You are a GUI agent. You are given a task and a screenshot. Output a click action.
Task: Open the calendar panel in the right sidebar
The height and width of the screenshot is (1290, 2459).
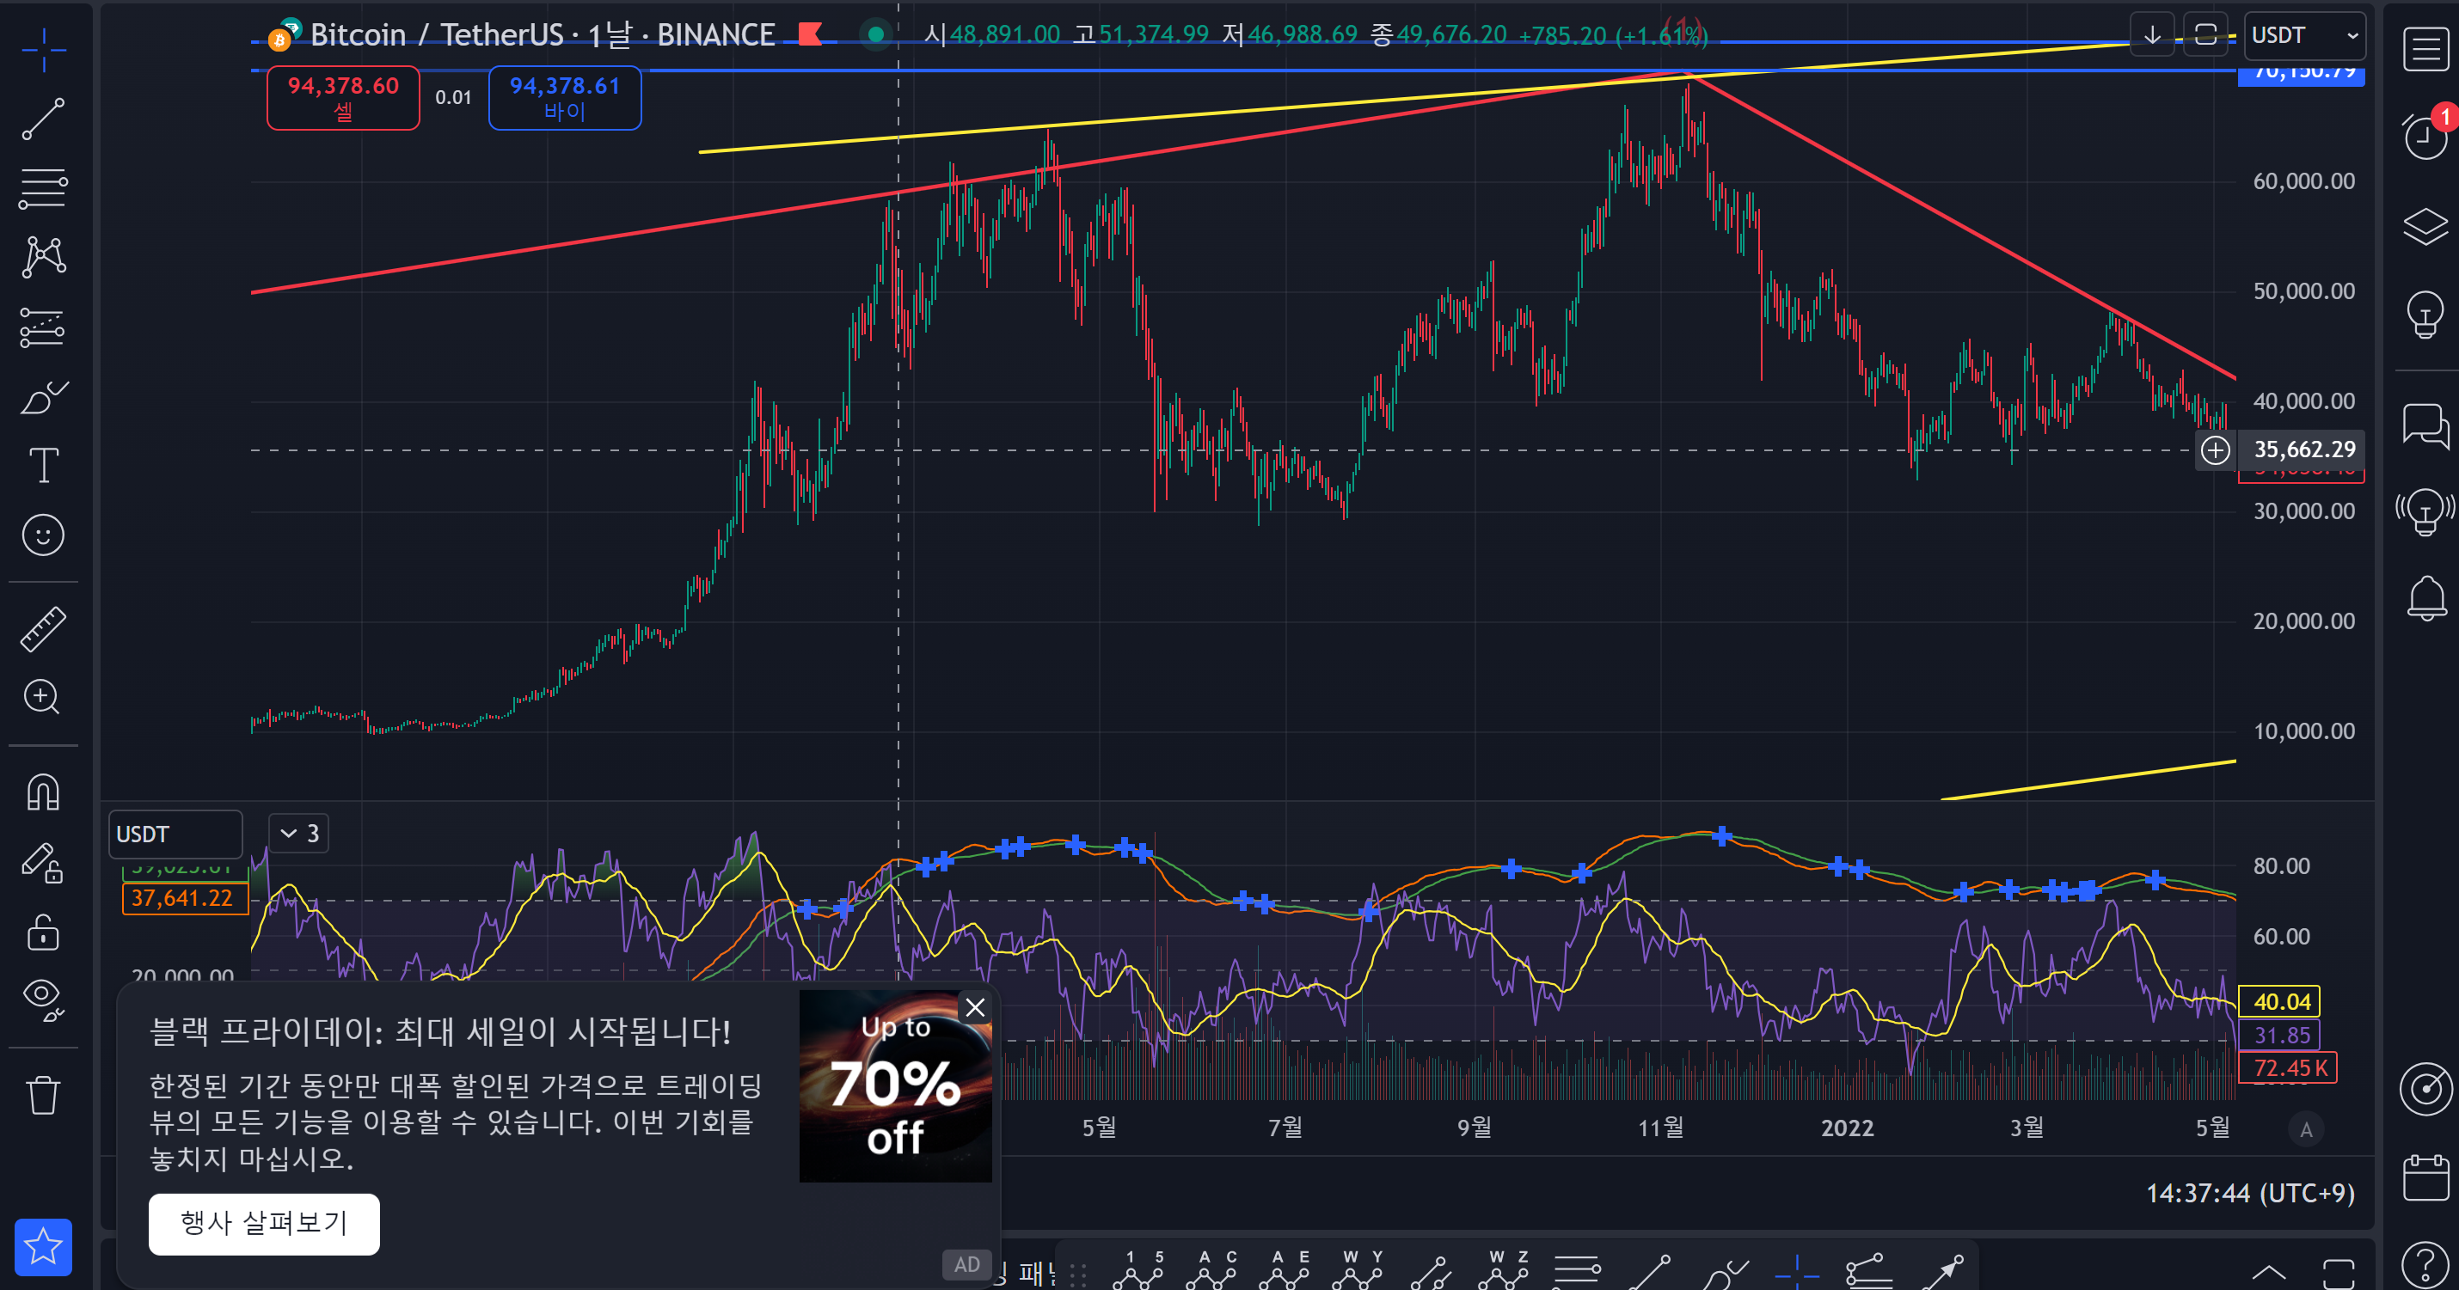tap(2425, 1178)
